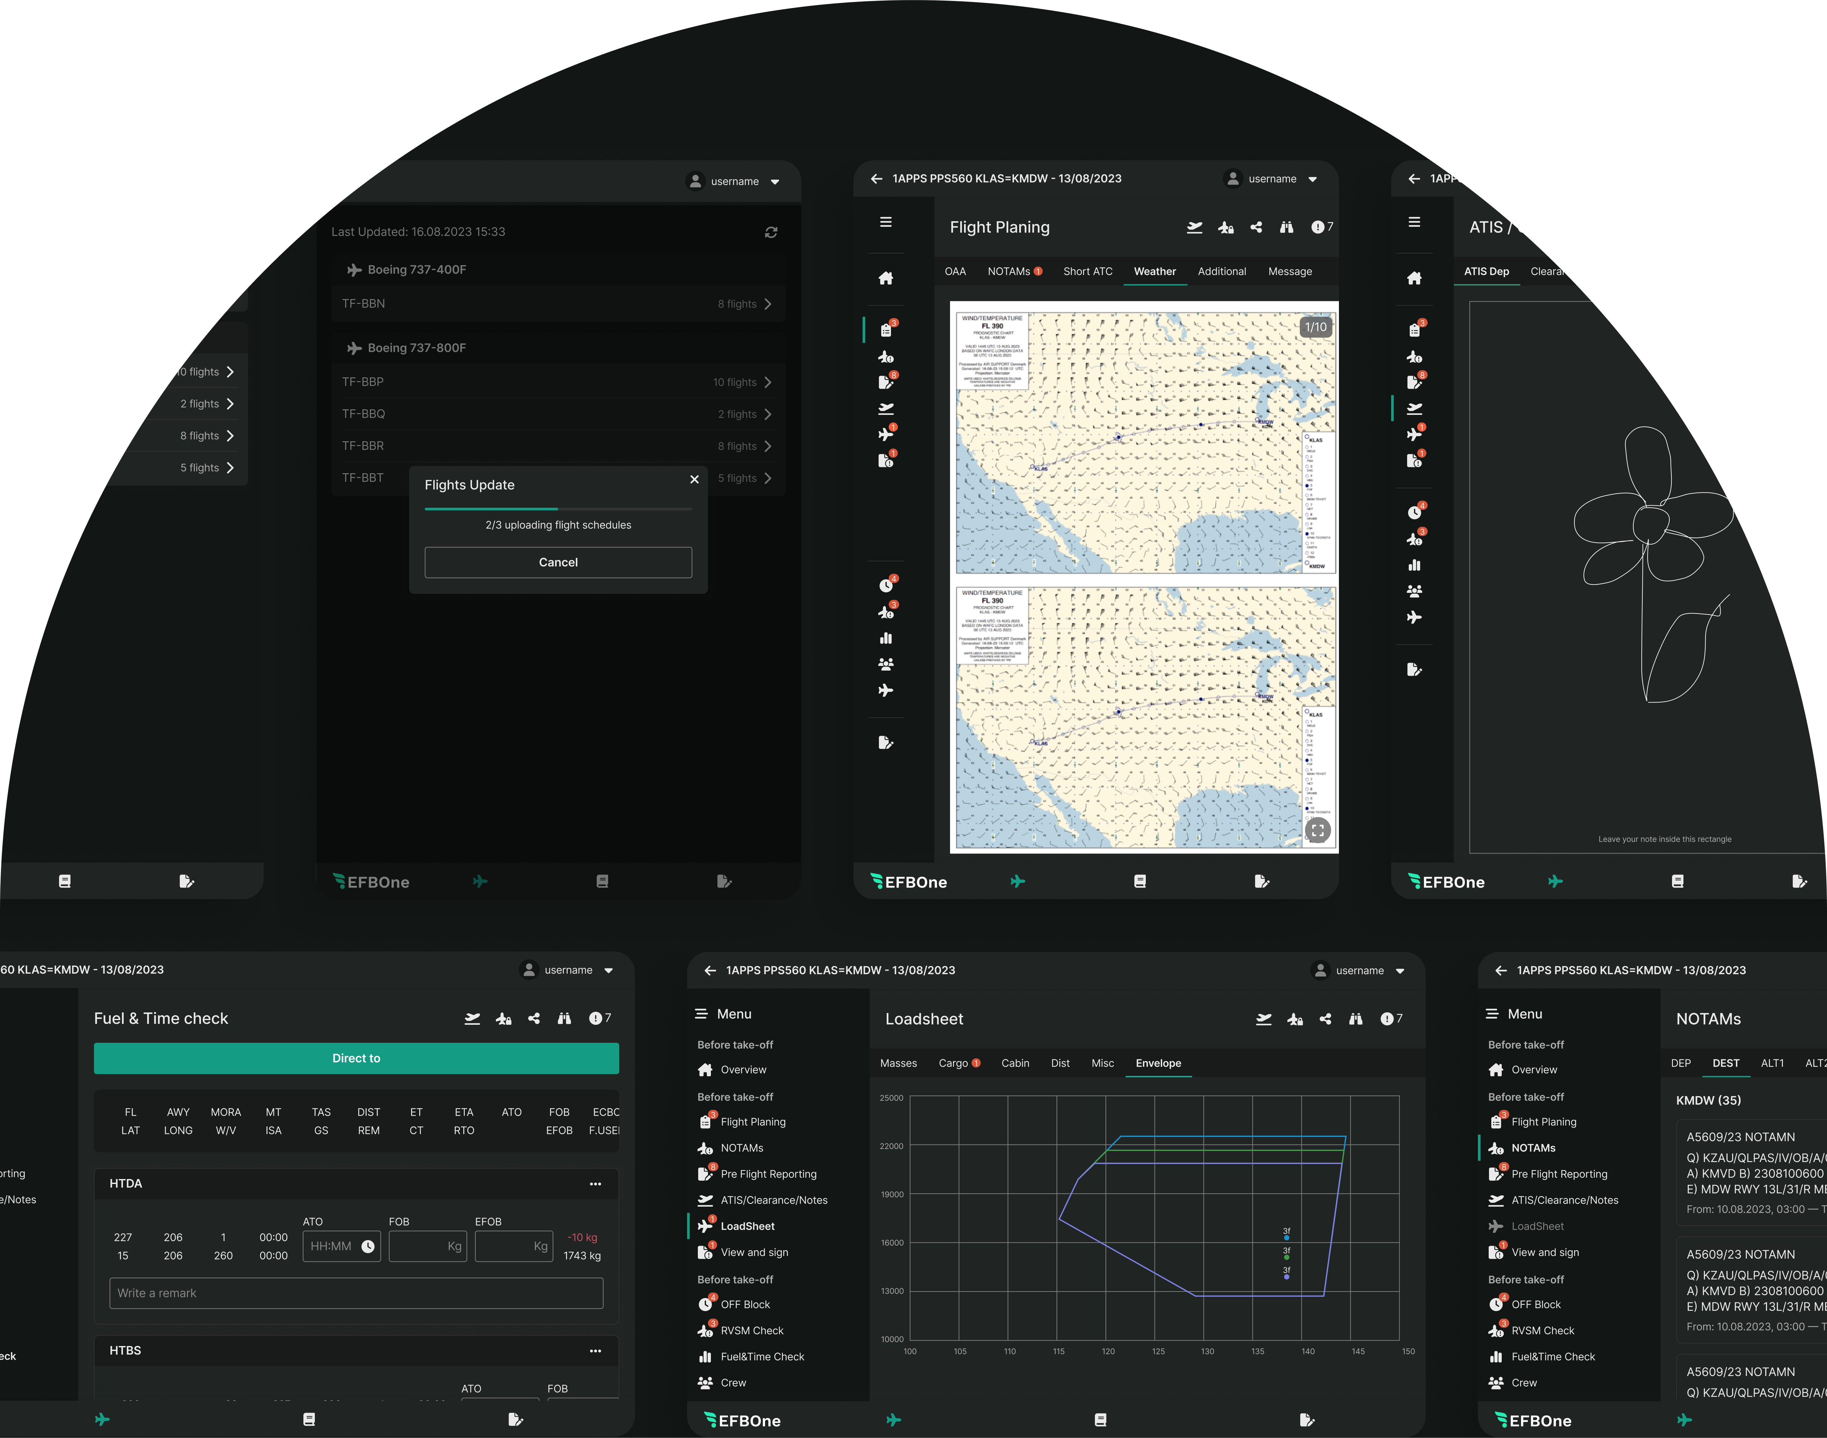The width and height of the screenshot is (1827, 1438).
Task: Open HTDA more options menu
Action: pos(595,1184)
